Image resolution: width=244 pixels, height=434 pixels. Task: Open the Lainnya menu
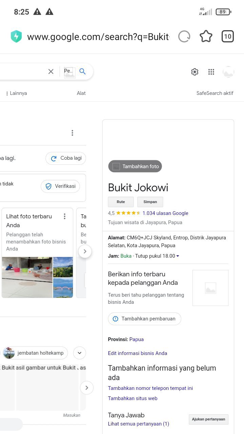coord(16,93)
